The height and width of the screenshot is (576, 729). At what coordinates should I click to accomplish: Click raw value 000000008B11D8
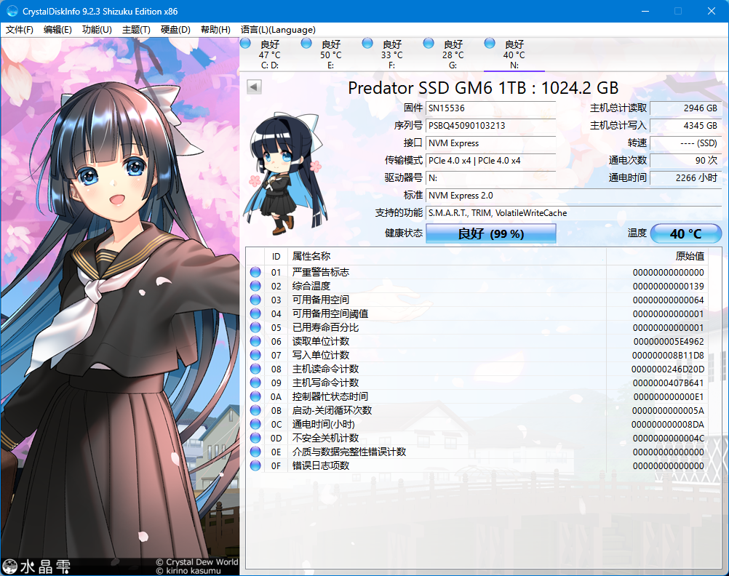click(668, 356)
